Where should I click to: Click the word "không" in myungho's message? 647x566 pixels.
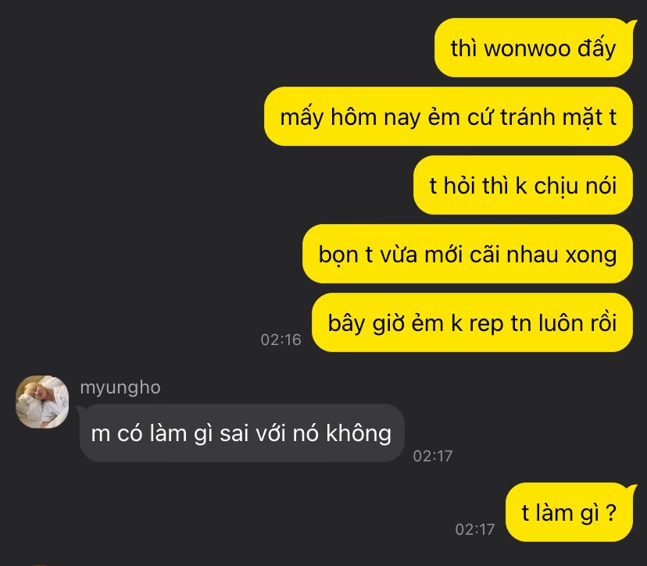359,433
